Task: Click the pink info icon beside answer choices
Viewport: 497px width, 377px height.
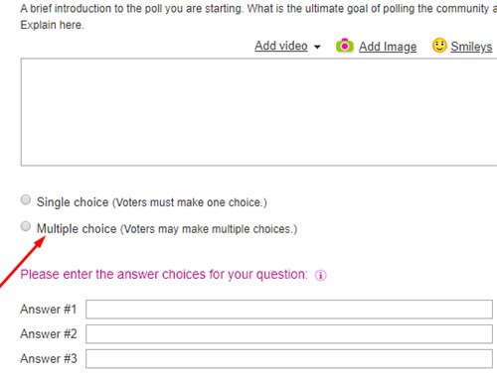Action: 320,275
